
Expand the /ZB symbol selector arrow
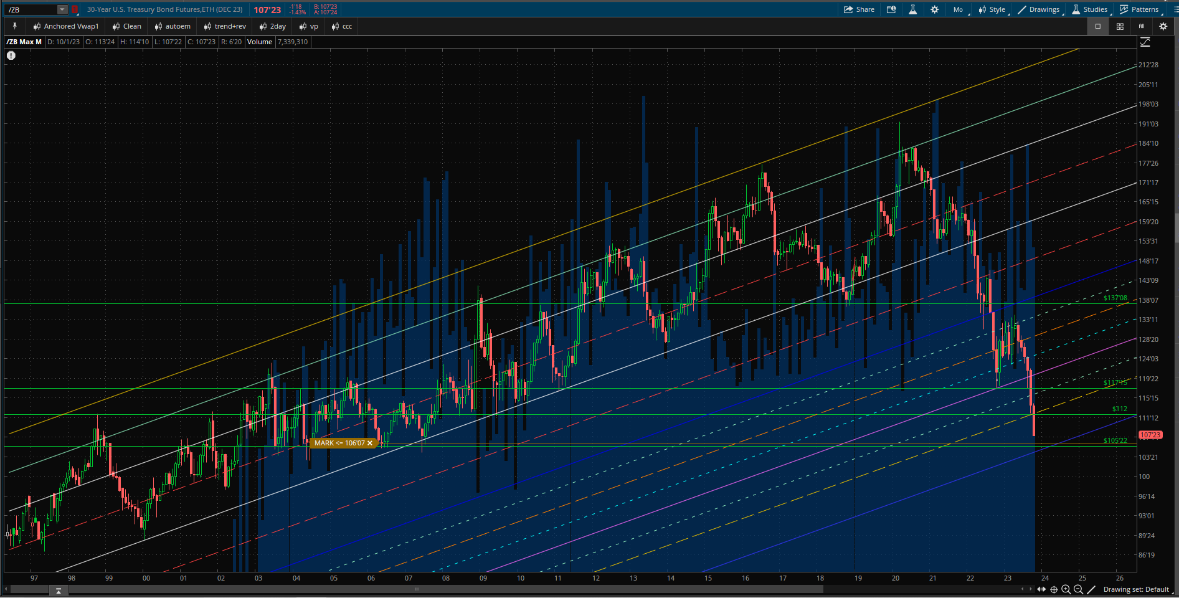click(62, 9)
